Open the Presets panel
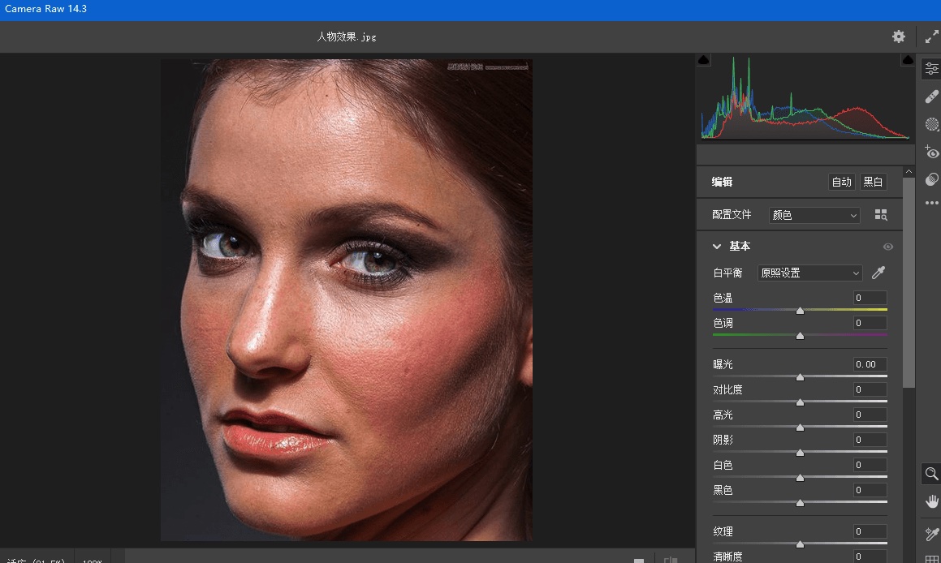Image resolution: width=941 pixels, height=563 pixels. [x=930, y=179]
